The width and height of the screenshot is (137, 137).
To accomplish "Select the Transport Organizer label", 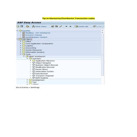I will pyautogui.click(x=45, y=76).
